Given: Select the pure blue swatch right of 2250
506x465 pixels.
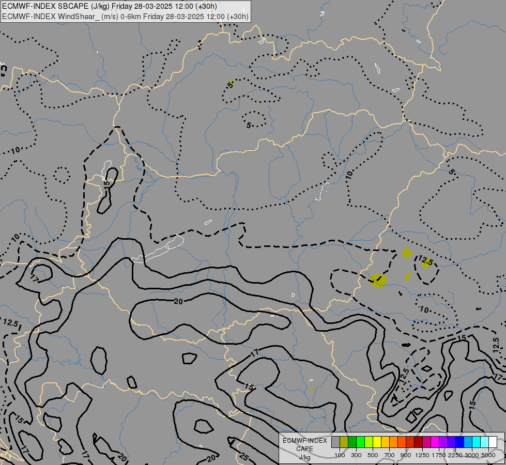Looking at the screenshot, I should tap(460, 442).
